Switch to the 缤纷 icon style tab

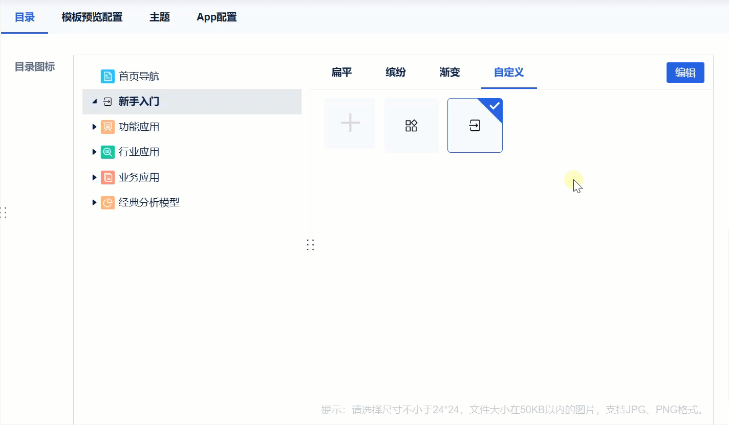tap(395, 73)
